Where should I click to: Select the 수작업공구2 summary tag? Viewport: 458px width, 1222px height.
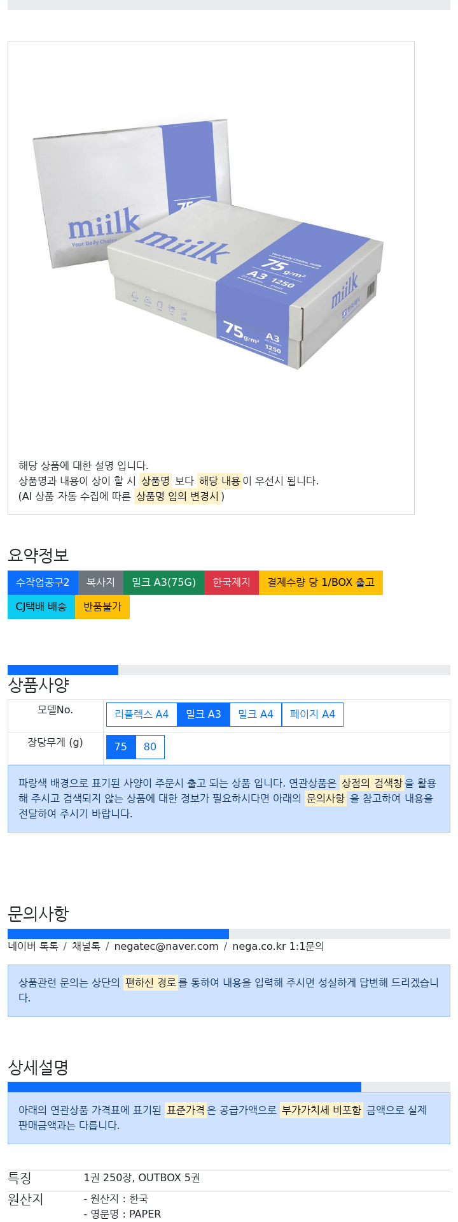click(x=43, y=583)
